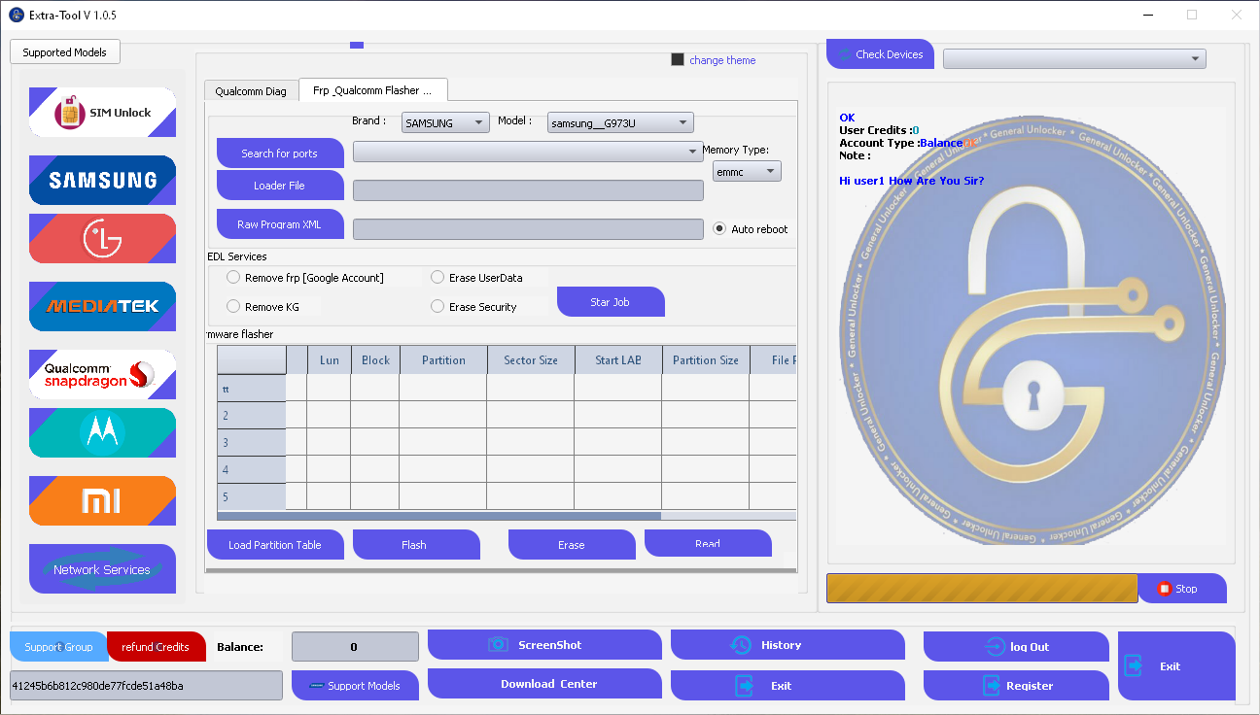Image resolution: width=1260 pixels, height=715 pixels.
Task: Open History with clock icon
Action: (787, 645)
